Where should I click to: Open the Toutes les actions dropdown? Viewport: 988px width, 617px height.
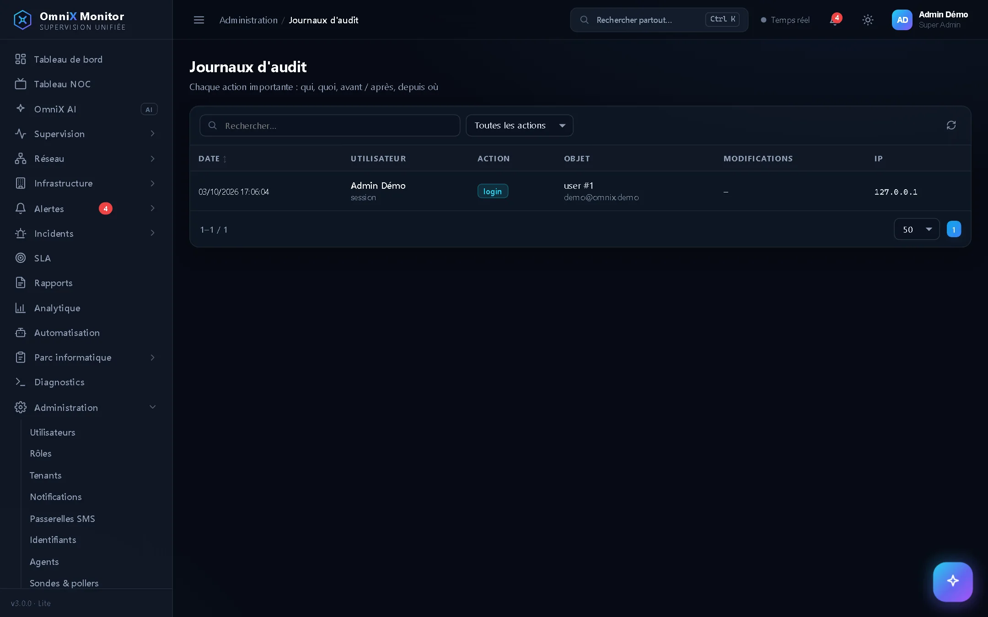click(x=519, y=125)
